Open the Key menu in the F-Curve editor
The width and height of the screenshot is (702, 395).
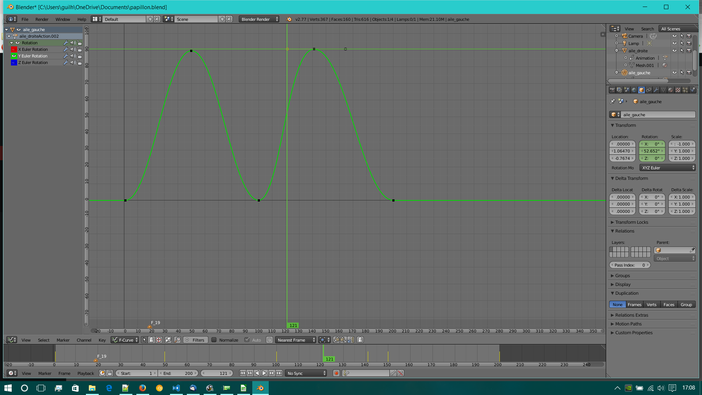(102, 340)
